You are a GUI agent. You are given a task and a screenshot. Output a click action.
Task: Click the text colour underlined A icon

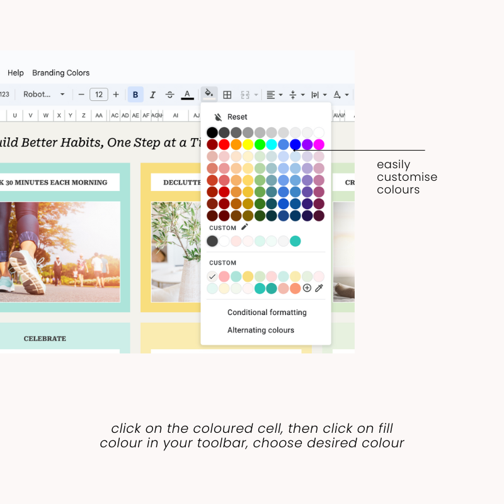tap(187, 94)
